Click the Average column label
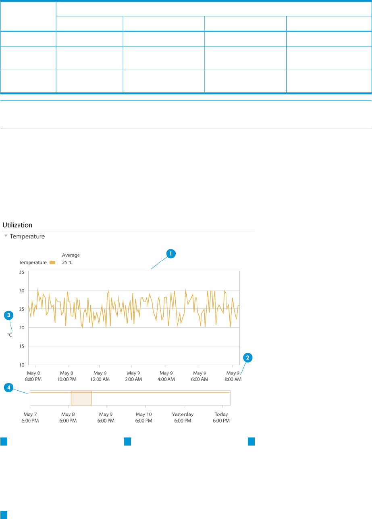372x519 pixels. pyautogui.click(x=71, y=255)
